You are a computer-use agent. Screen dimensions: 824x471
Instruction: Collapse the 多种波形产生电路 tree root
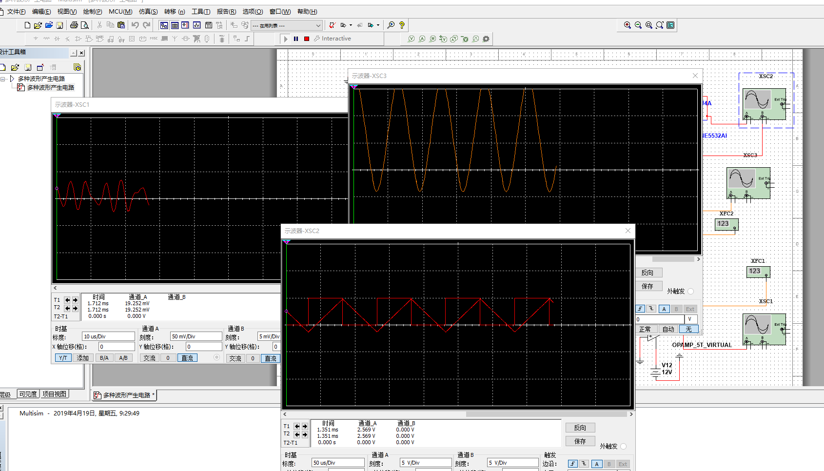3,78
